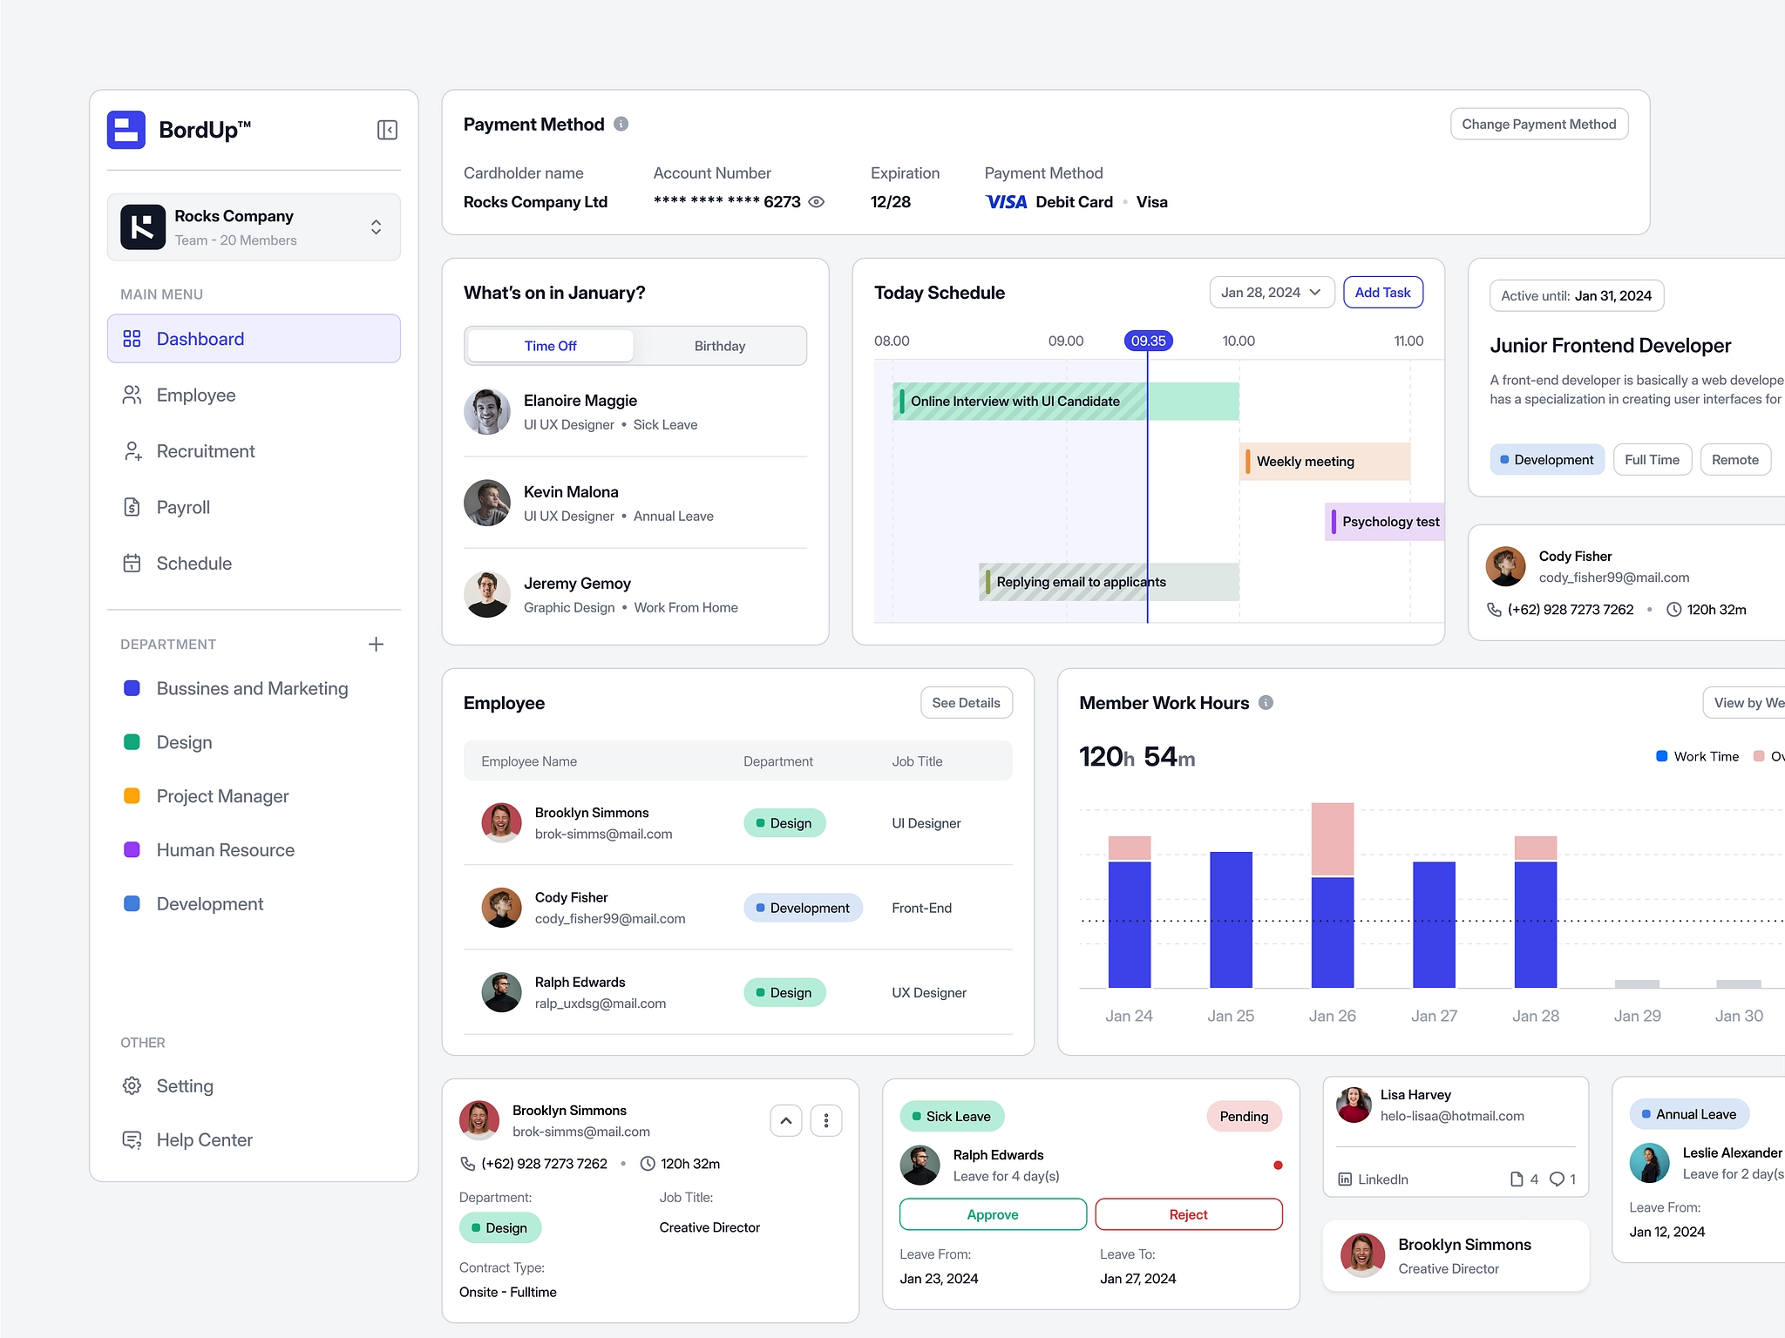Select the Time Off toggle
The width and height of the screenshot is (1785, 1338).
click(550, 346)
